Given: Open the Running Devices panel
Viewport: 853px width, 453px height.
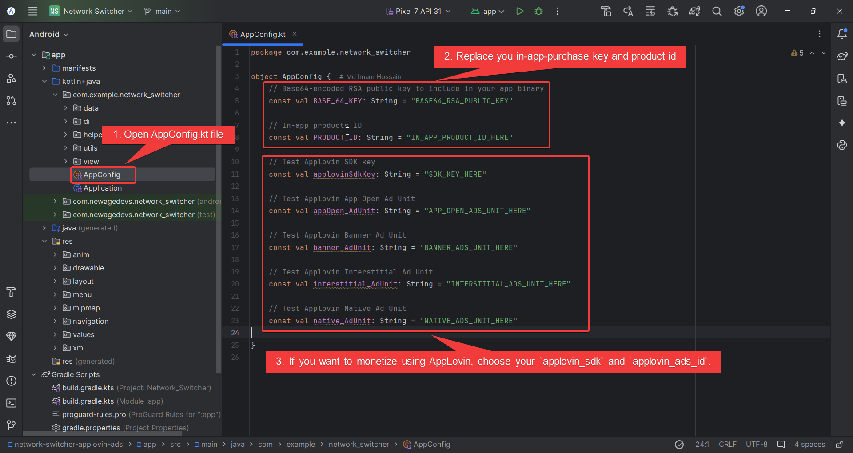Looking at the screenshot, I should 843,101.
